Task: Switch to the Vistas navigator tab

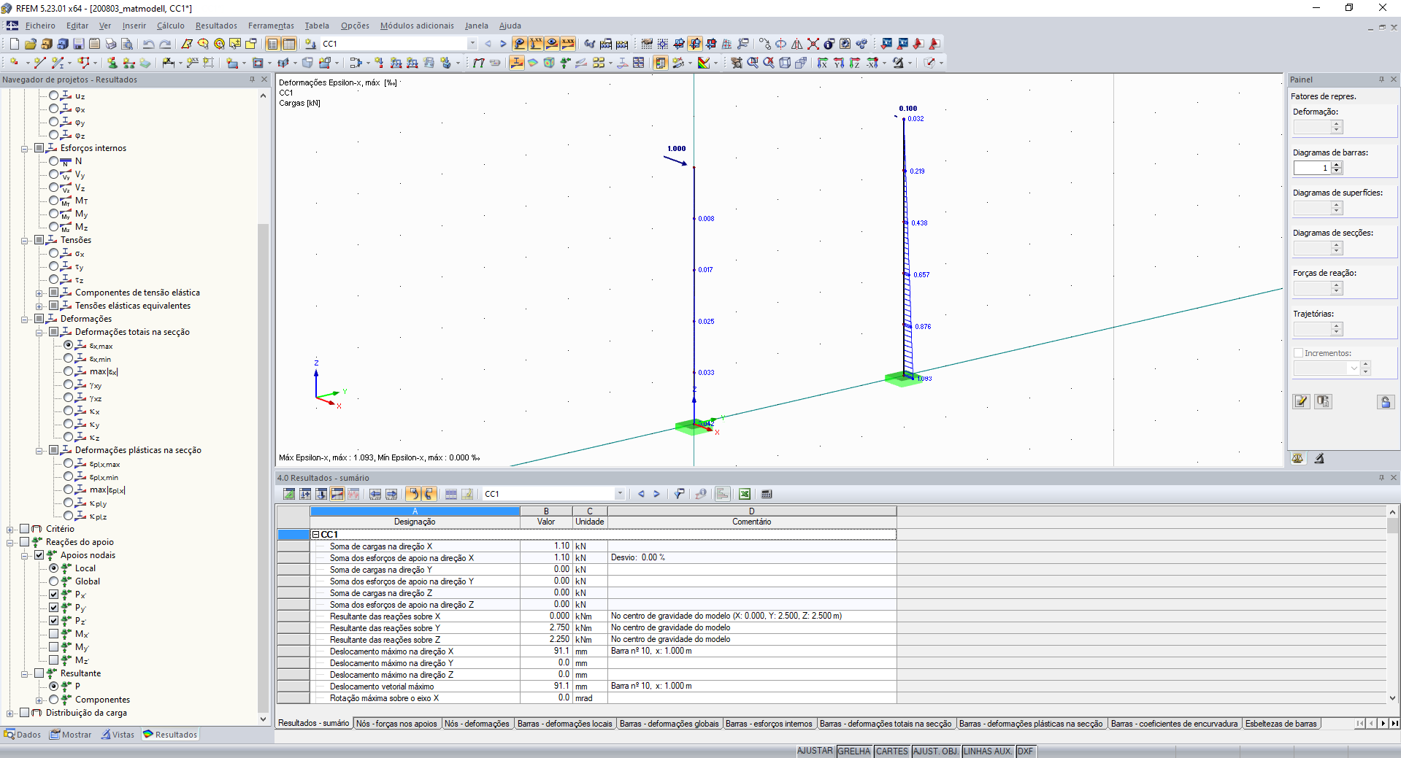Action: 118,735
